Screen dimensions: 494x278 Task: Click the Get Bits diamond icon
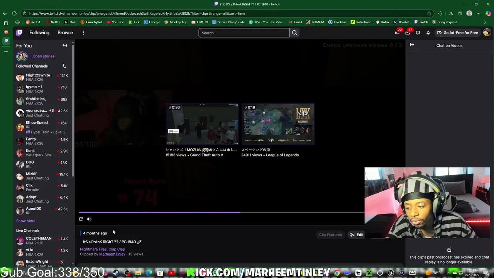(428, 33)
